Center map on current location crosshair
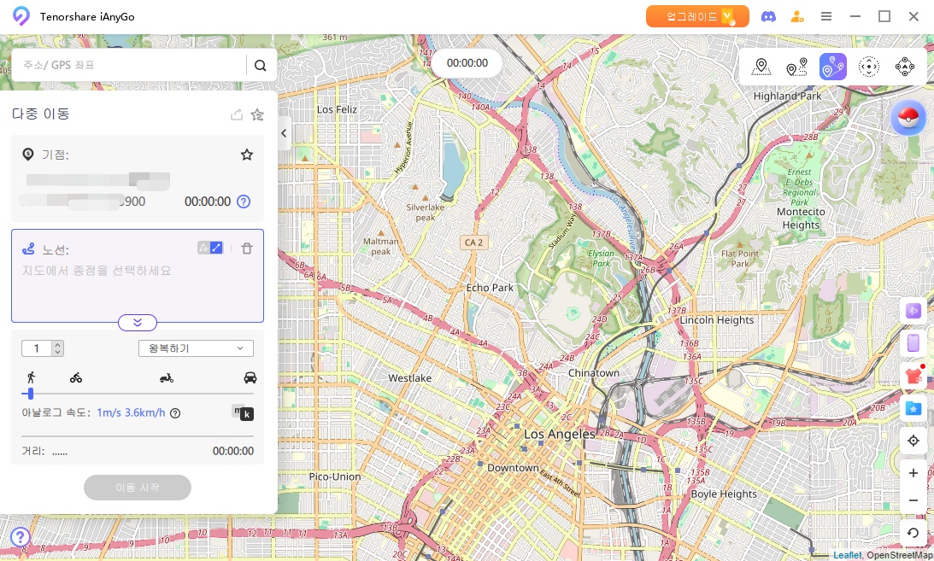Viewport: 934px width, 561px height. pyautogui.click(x=913, y=441)
